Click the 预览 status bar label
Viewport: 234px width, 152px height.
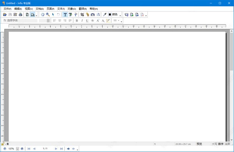pyautogui.click(x=199, y=144)
